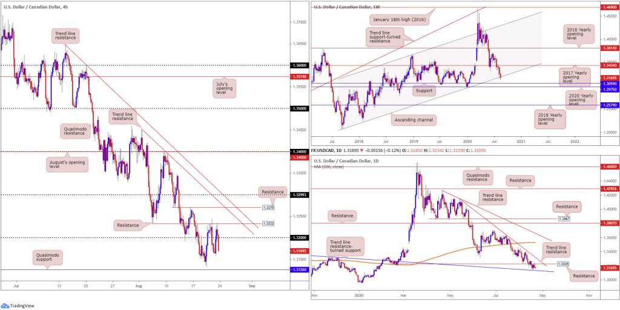Click the 1.3867 resistance price tag

point(564,218)
